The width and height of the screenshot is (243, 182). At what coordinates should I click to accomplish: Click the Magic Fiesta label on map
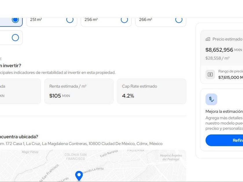[x=30, y=152]
